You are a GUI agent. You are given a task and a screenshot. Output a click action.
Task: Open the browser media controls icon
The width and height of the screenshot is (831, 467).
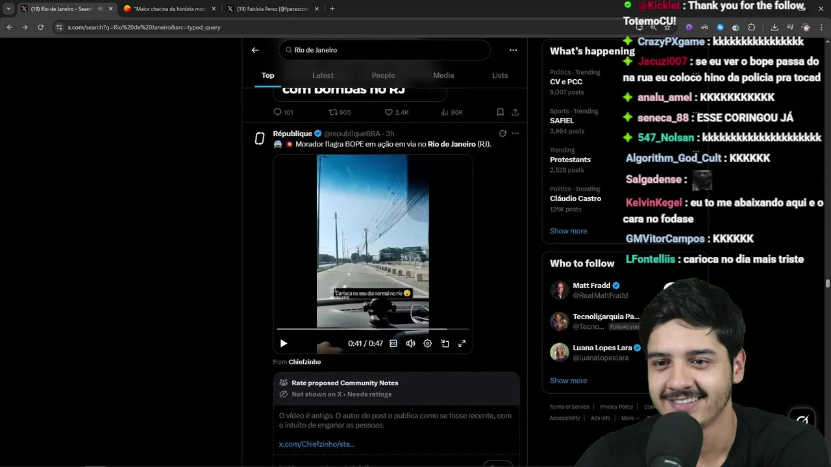790,27
